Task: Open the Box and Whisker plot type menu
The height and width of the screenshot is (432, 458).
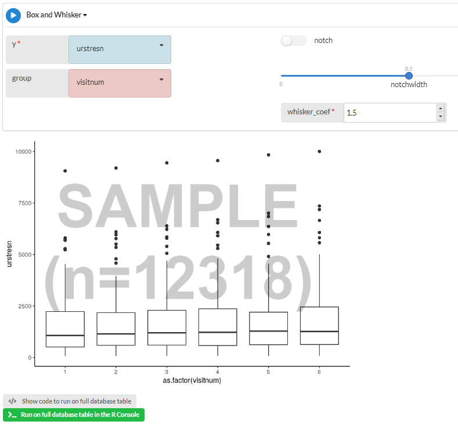Action: pos(54,15)
